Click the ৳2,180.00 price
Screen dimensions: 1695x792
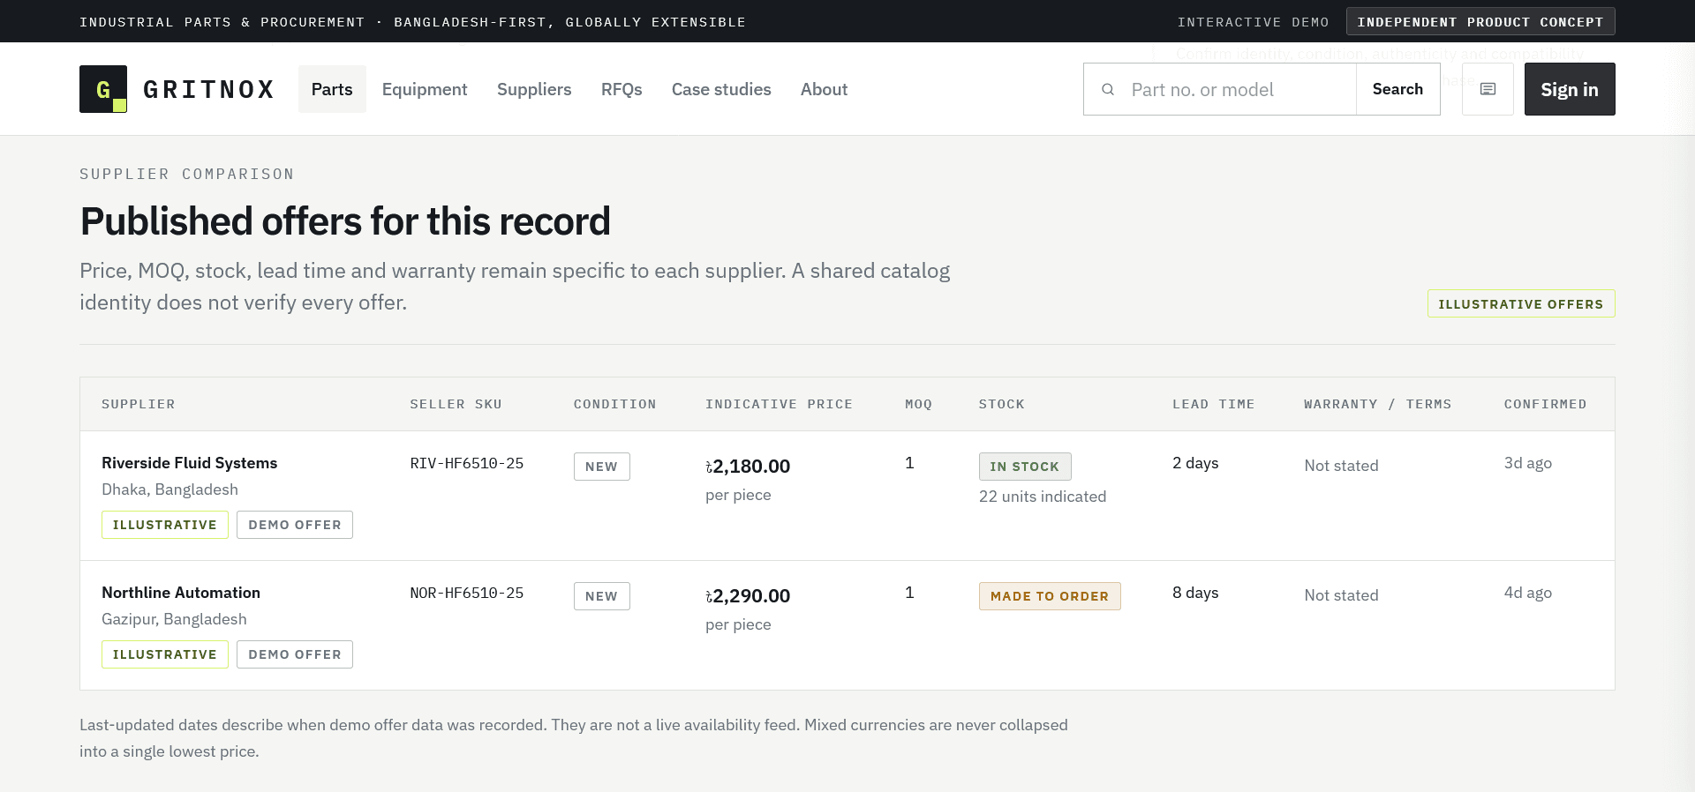[748, 467]
